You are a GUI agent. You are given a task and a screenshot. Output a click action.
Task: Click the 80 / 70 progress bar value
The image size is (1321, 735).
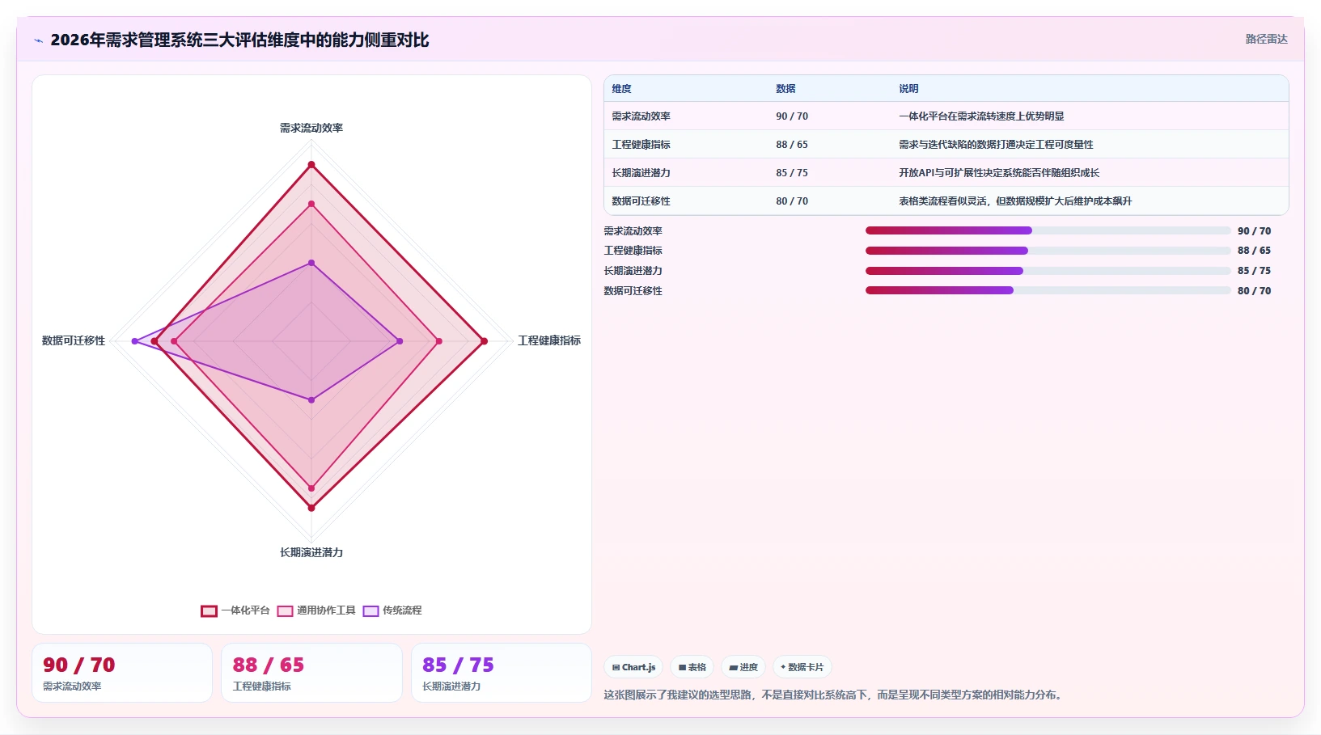pos(1254,291)
